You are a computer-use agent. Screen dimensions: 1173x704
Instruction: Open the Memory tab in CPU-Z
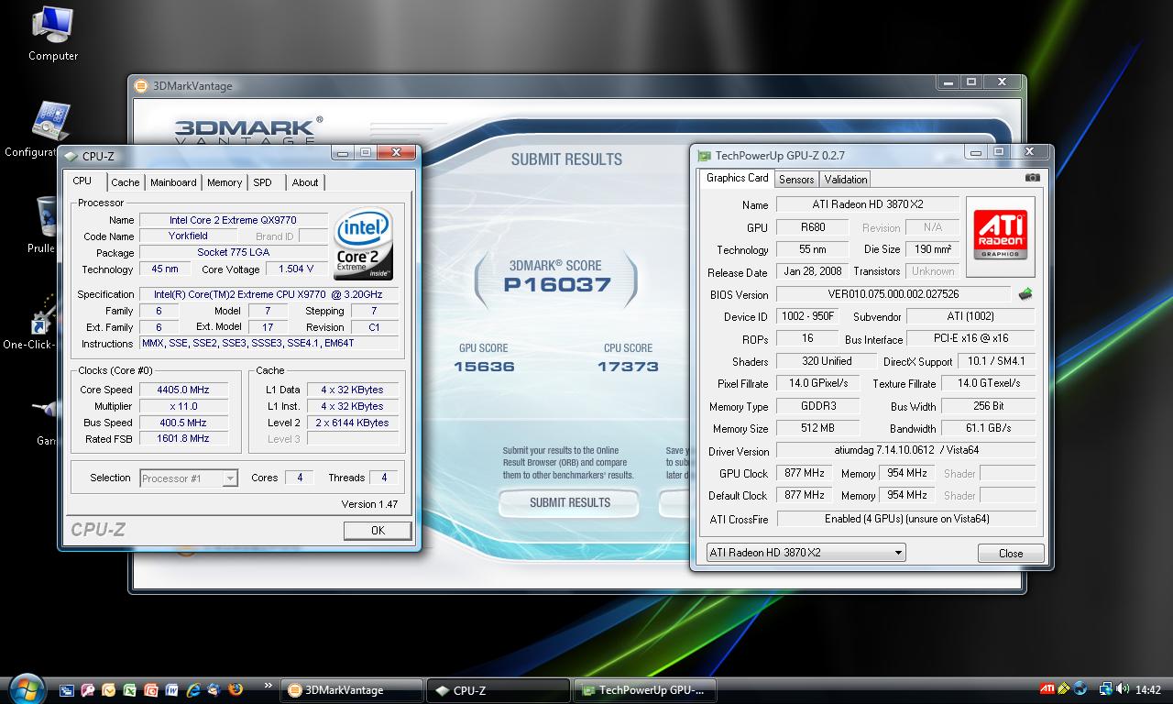coord(225,182)
